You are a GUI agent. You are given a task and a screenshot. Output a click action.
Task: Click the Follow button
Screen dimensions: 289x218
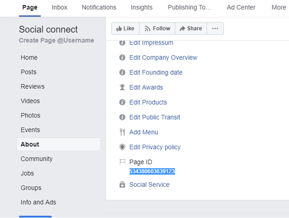click(157, 28)
